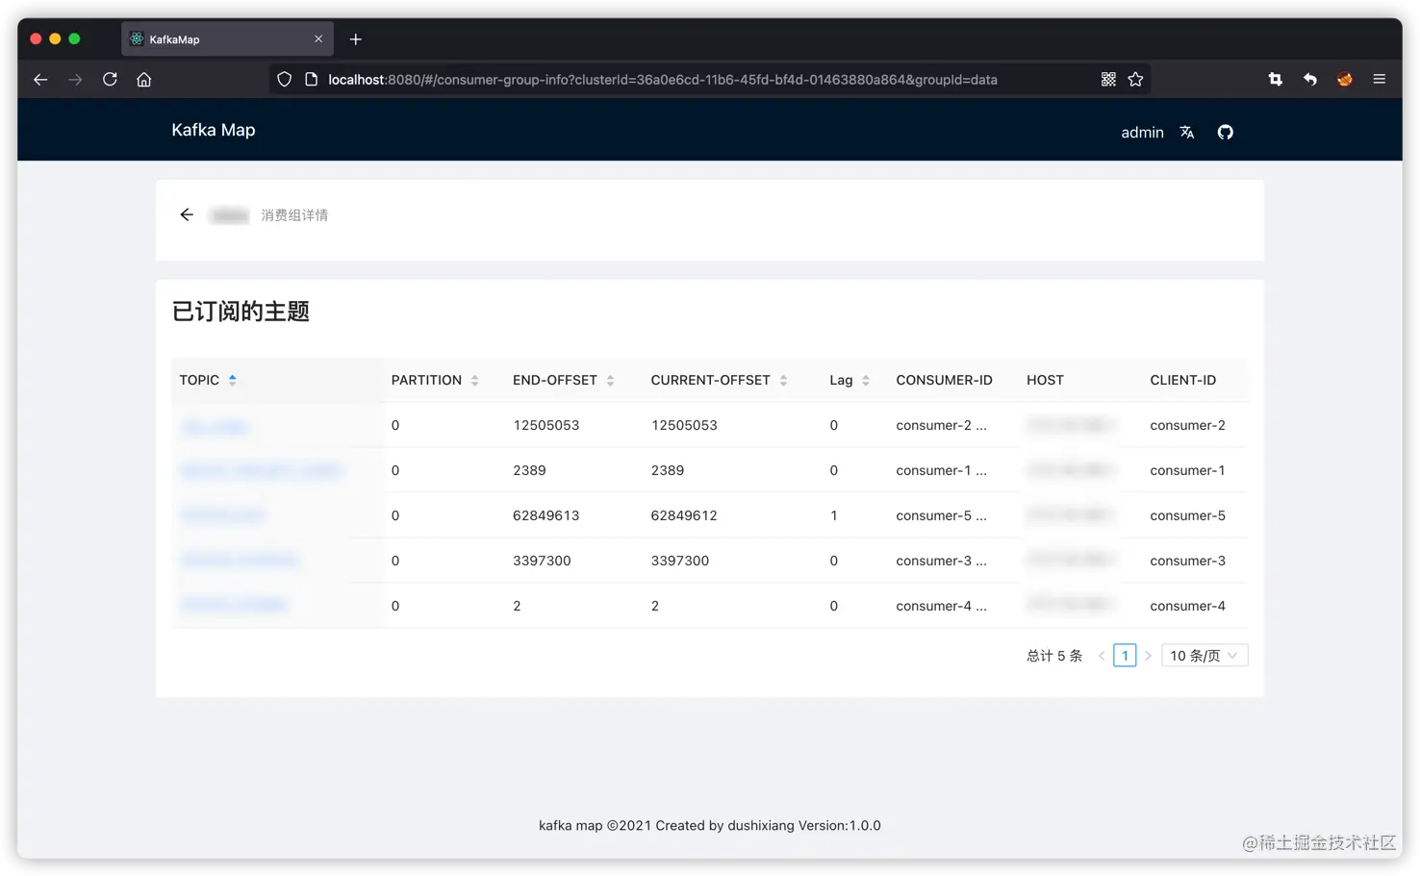Image resolution: width=1420 pixels, height=876 pixels.
Task: Go to previous page in pagination
Action: [1102, 656]
